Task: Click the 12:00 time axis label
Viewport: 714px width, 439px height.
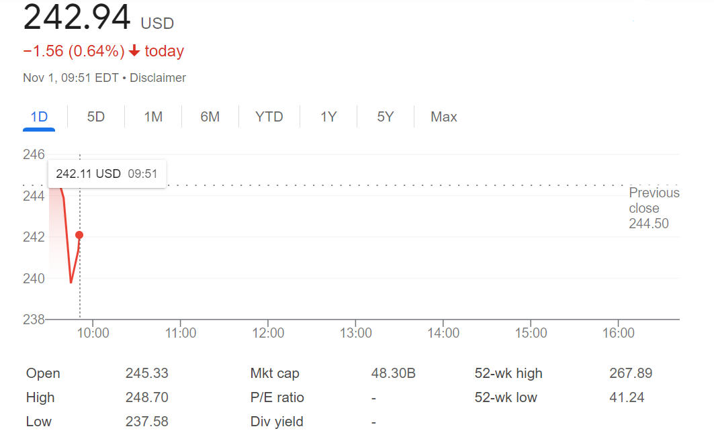Action: (268, 333)
